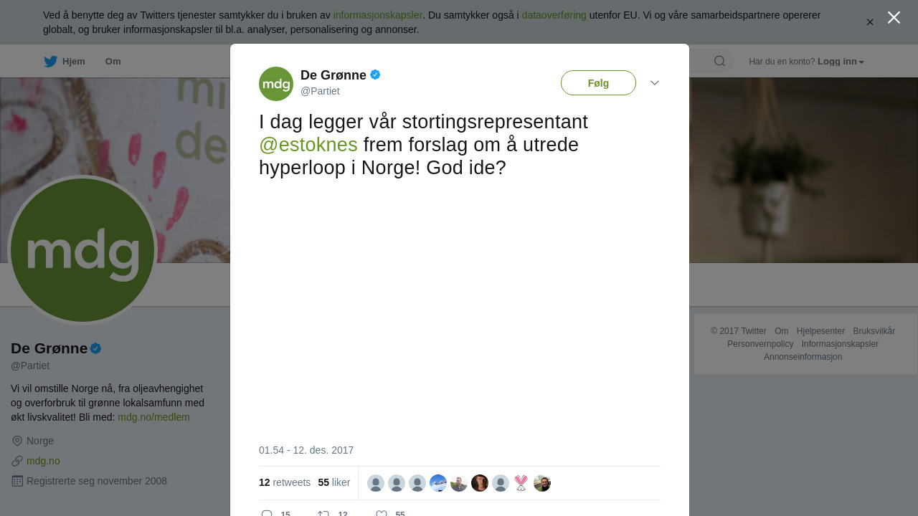This screenshot has height=516, width=918.
Task: Click the search magnifier icon
Action: tap(719, 61)
